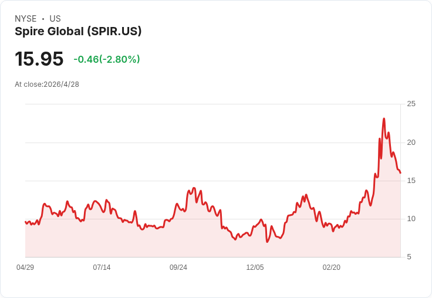
Task: Click the line's final endpoint at right
Action: click(x=400, y=173)
